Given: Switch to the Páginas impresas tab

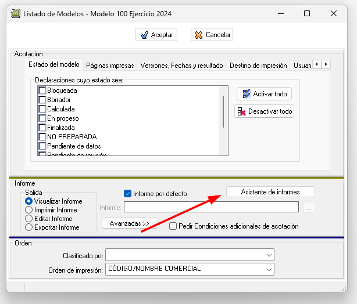Looking at the screenshot, I should click(x=110, y=66).
